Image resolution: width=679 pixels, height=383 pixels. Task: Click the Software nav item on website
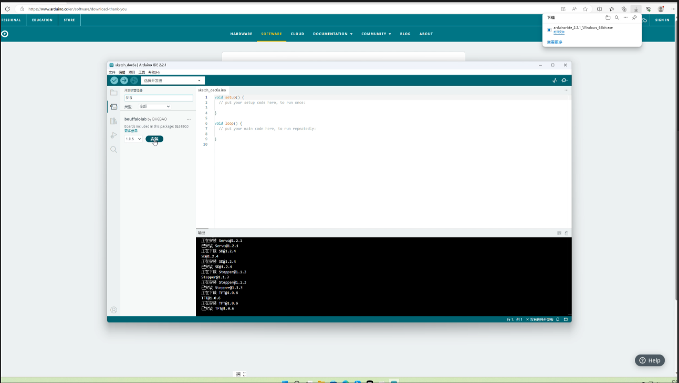[x=272, y=34]
